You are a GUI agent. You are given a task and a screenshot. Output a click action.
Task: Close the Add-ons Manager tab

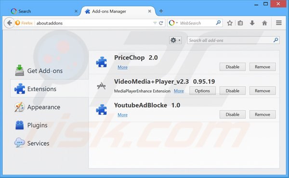(x=150, y=11)
